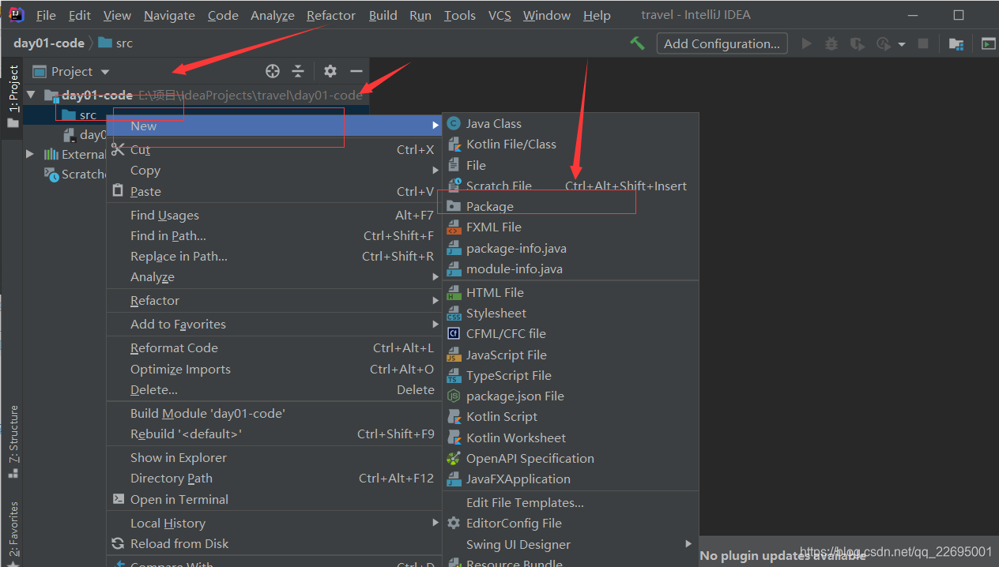Click Add Configuration button
Viewport: 999px width, 567px height.
(x=722, y=43)
